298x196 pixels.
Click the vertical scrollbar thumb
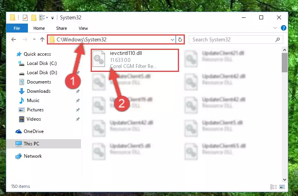284,63
